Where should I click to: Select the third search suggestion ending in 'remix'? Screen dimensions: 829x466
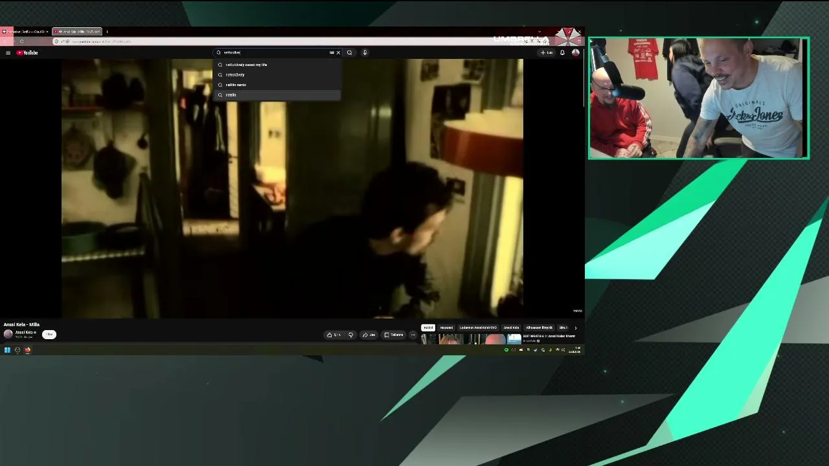tap(277, 85)
